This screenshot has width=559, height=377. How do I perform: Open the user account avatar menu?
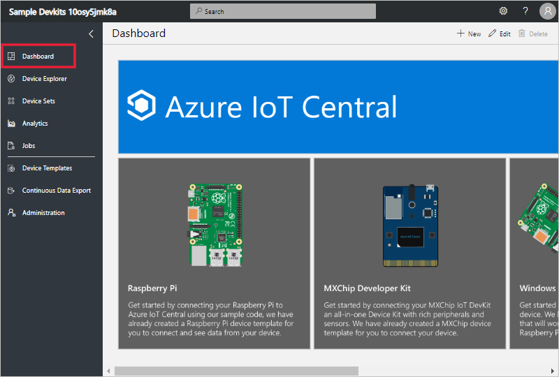click(x=548, y=11)
